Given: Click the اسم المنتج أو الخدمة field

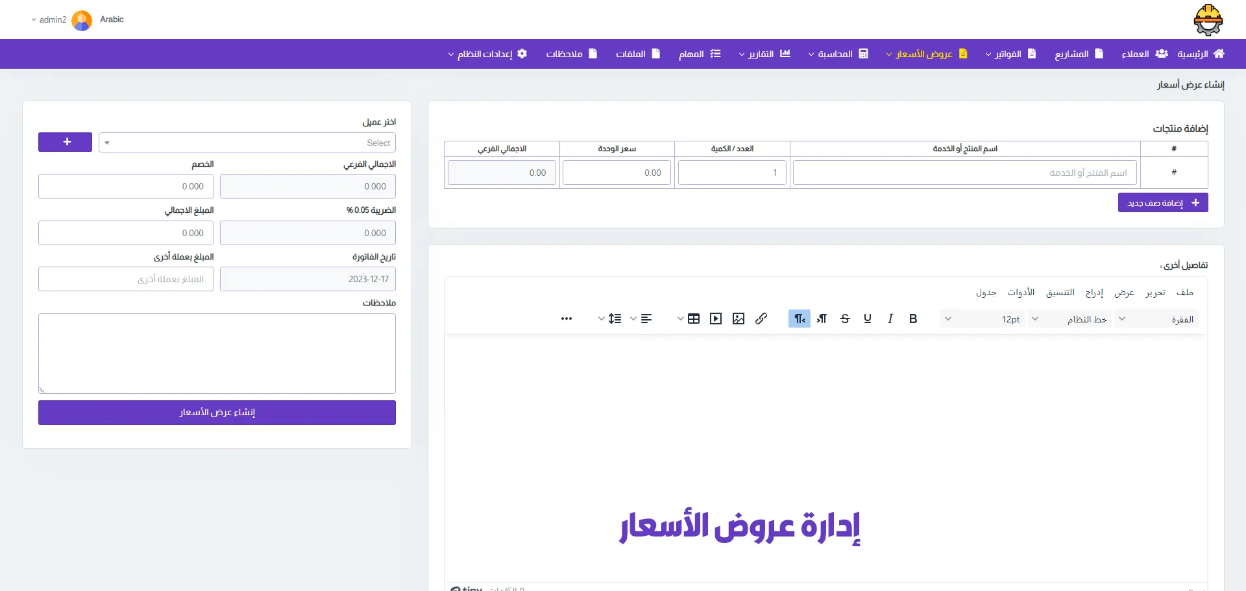Looking at the screenshot, I should [x=964, y=173].
